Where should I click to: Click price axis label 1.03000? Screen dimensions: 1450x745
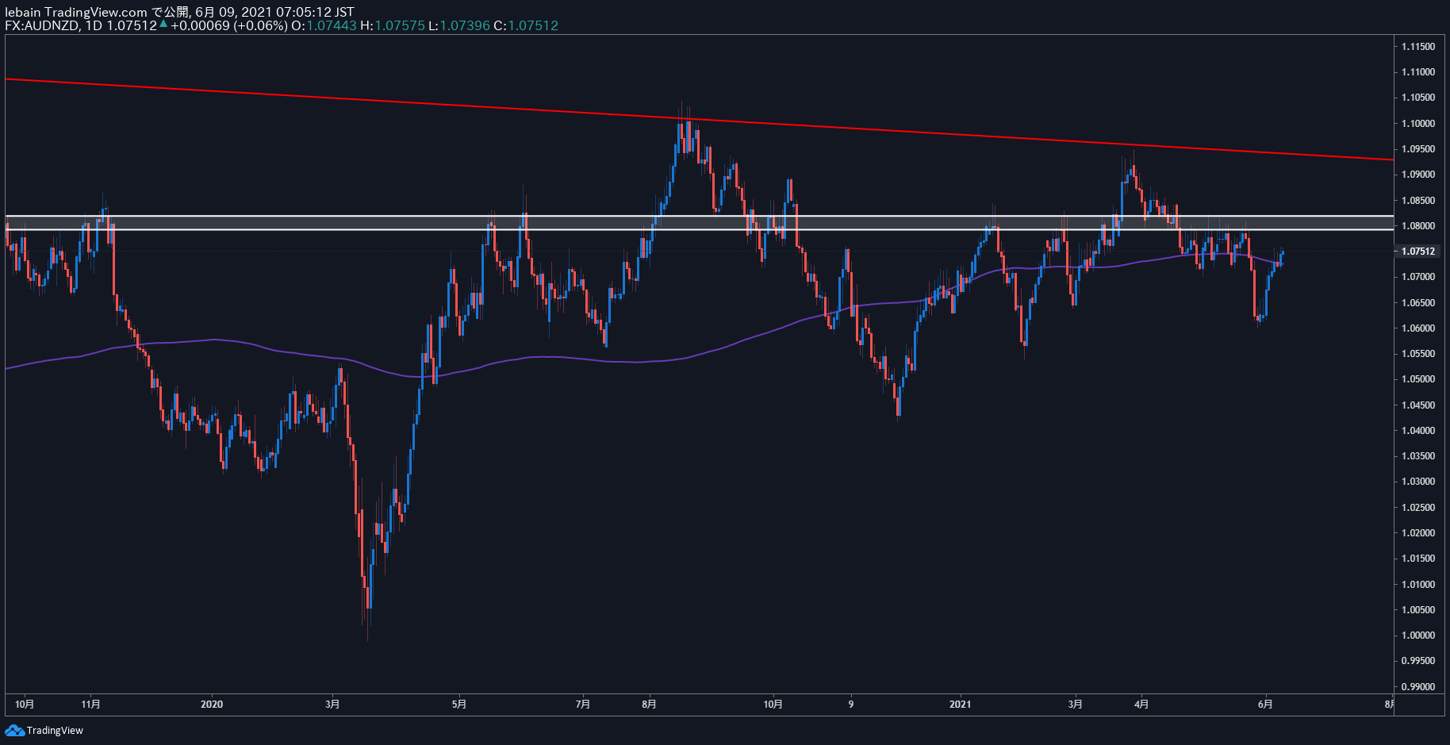pos(1417,482)
